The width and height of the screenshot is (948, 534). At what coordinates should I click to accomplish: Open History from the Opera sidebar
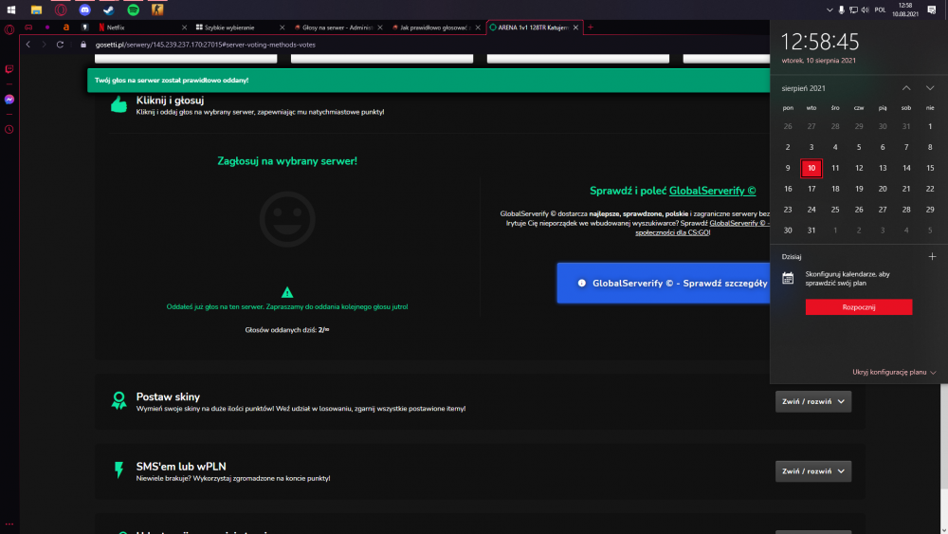[x=9, y=129]
